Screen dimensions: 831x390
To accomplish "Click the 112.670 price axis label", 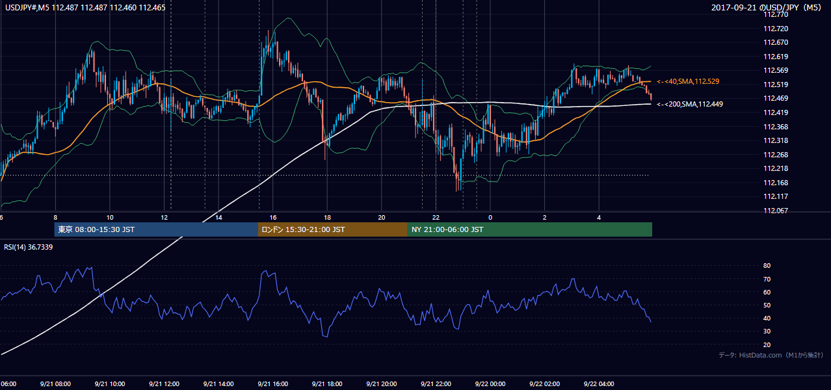I will (x=776, y=42).
